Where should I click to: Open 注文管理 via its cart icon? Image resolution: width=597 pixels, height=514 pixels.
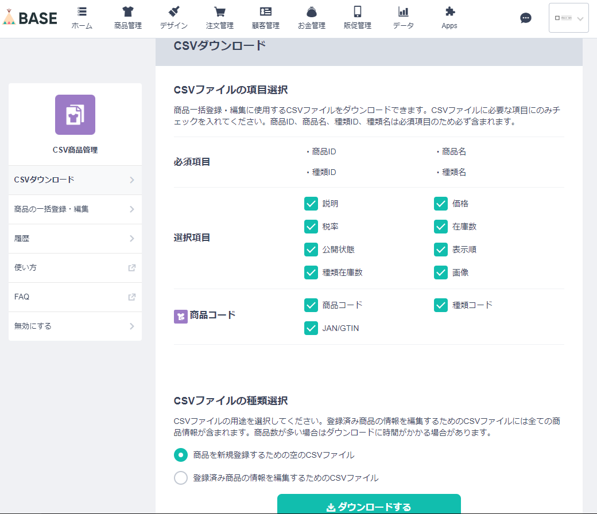(x=219, y=17)
